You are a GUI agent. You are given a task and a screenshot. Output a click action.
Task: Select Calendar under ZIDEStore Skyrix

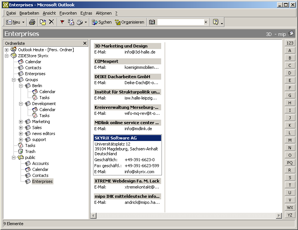[x=33, y=62]
